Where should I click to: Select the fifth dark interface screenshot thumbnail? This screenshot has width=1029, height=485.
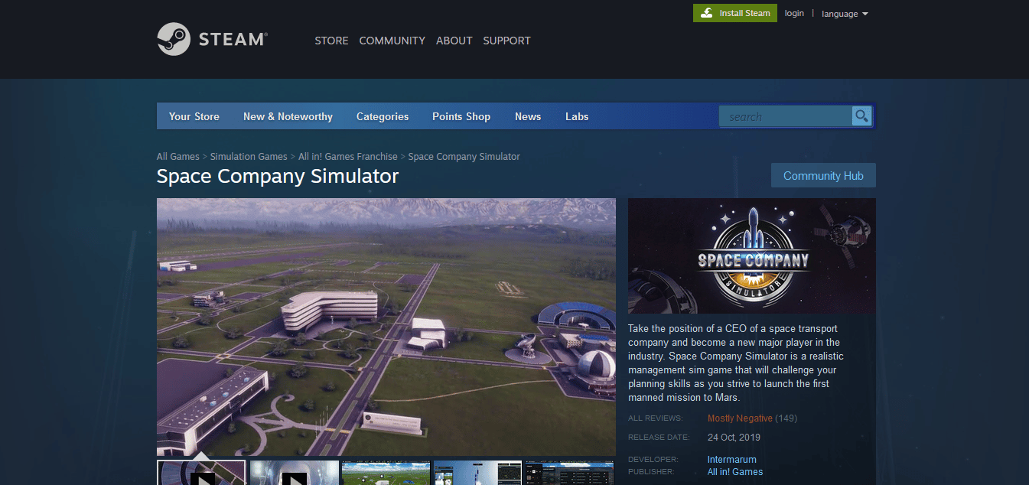(569, 473)
